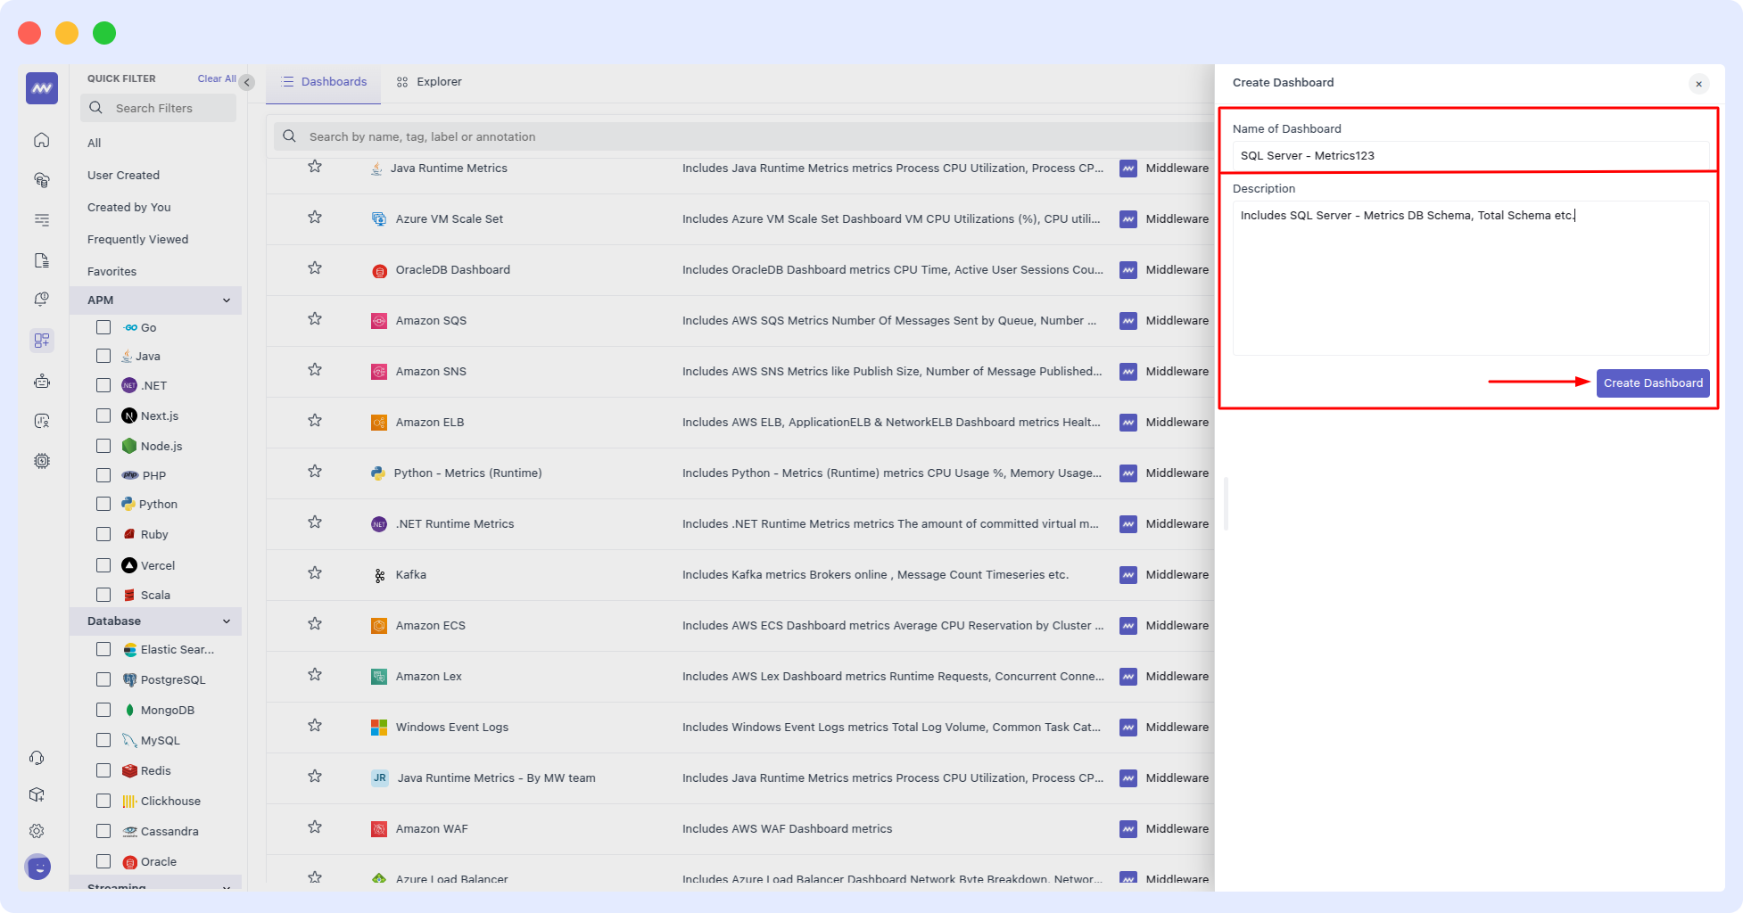Open the Alerts bell icon in the sidebar

pos(42,299)
